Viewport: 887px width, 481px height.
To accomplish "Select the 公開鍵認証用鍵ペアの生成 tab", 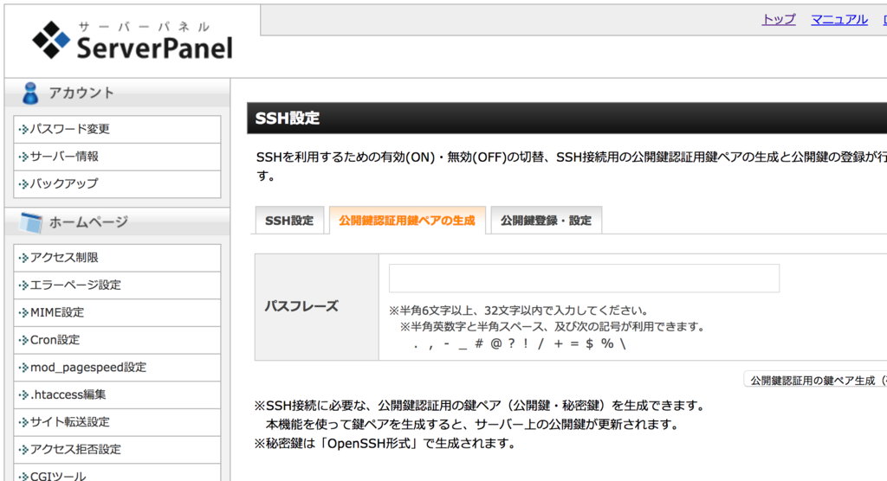I will pos(407,221).
